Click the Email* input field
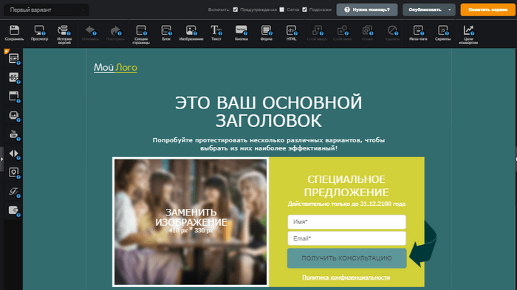 346,238
